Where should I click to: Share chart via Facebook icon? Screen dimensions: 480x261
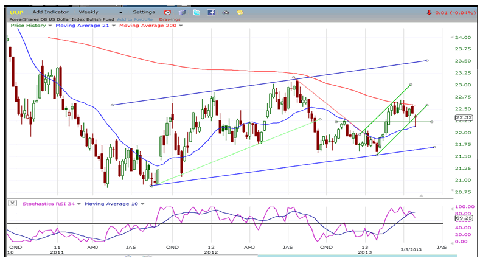point(211,12)
